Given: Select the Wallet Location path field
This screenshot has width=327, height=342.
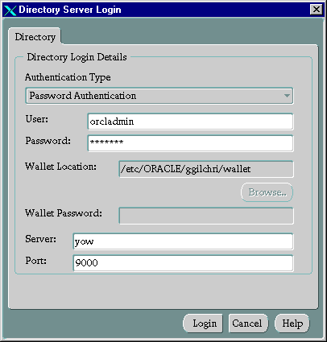Looking at the screenshot, I should coord(206,169).
